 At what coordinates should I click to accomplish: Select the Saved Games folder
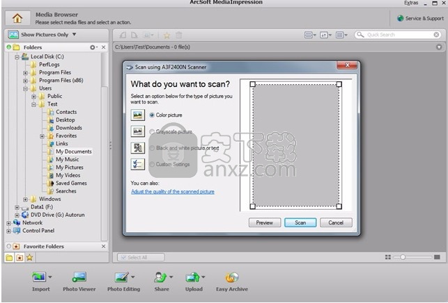point(71,183)
